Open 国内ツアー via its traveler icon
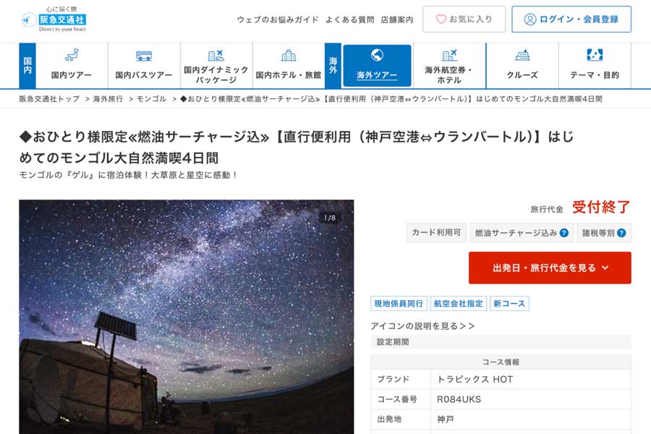The width and height of the screenshot is (651, 434). pyautogui.click(x=72, y=55)
